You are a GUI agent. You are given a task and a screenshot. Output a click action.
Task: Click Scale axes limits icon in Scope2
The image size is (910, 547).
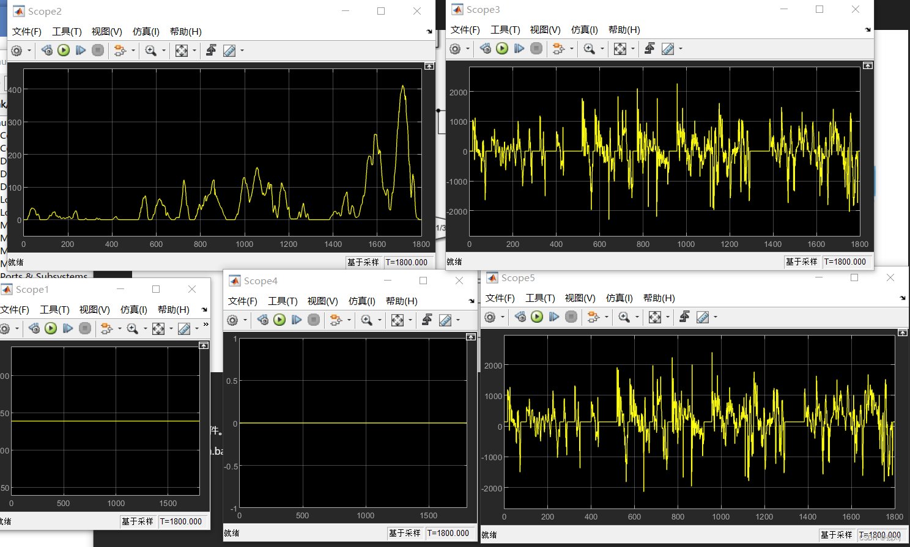pos(182,51)
